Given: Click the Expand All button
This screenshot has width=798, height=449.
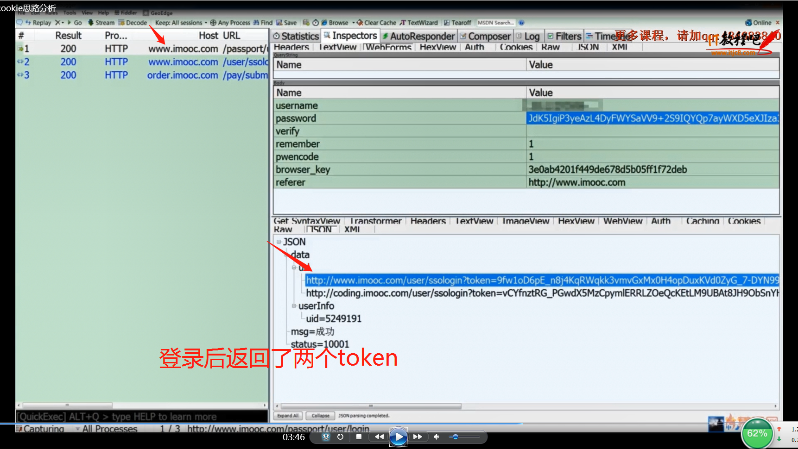Looking at the screenshot, I should (288, 416).
